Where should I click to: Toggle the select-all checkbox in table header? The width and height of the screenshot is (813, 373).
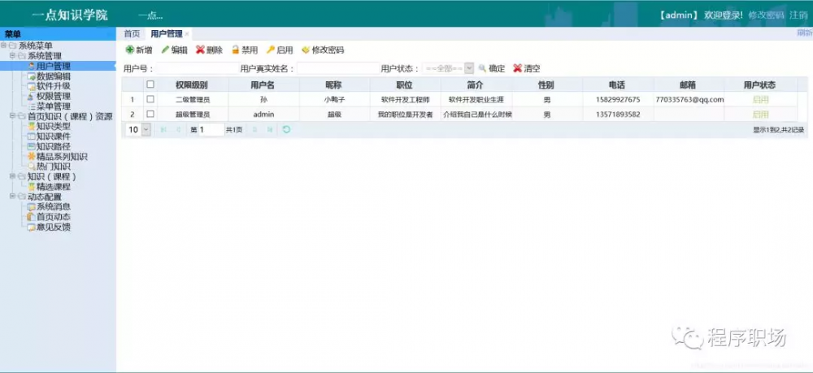150,84
